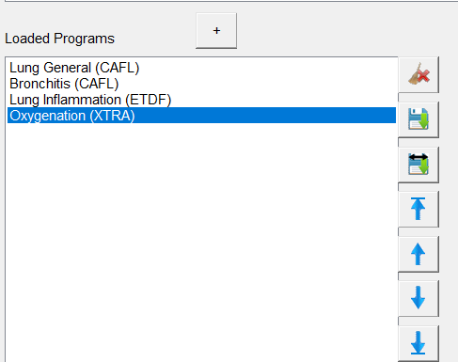458x362 pixels.
Task: Click the blue highlight bar right of Oxygenation text
Action: coord(265,116)
